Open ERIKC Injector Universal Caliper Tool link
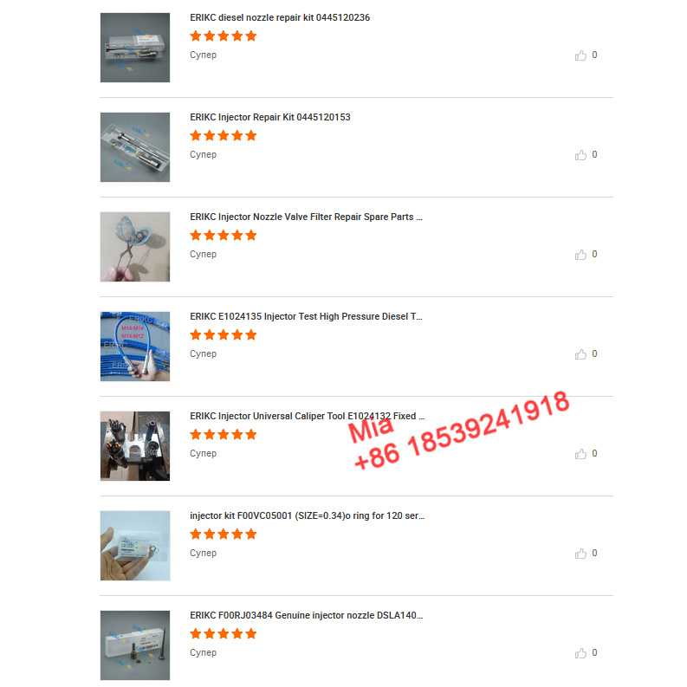 [x=308, y=416]
